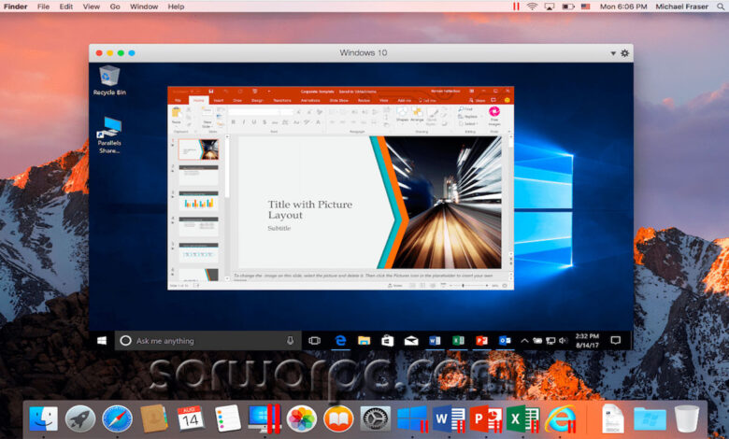Switch to the Animations ribbon tab
Screen dimensions: 729x439
[x=310, y=100]
